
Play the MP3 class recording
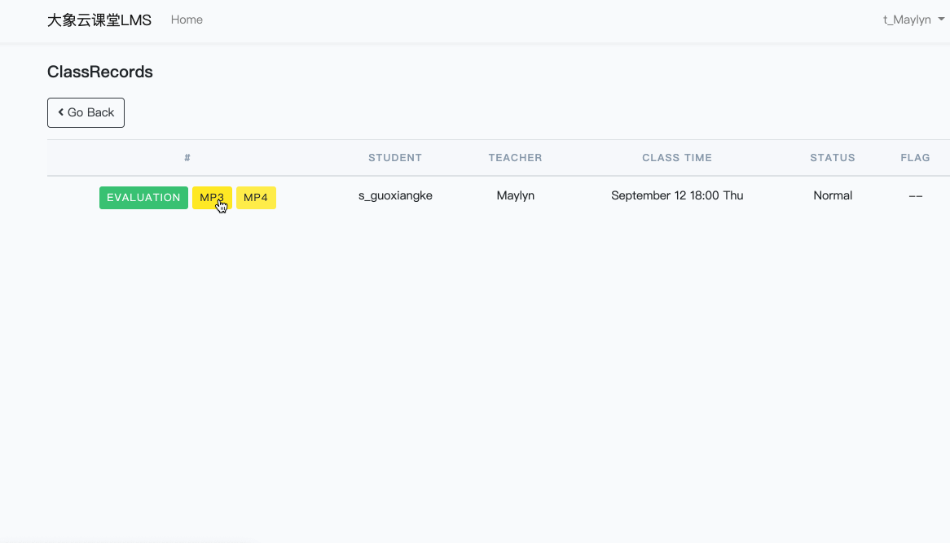pos(212,198)
